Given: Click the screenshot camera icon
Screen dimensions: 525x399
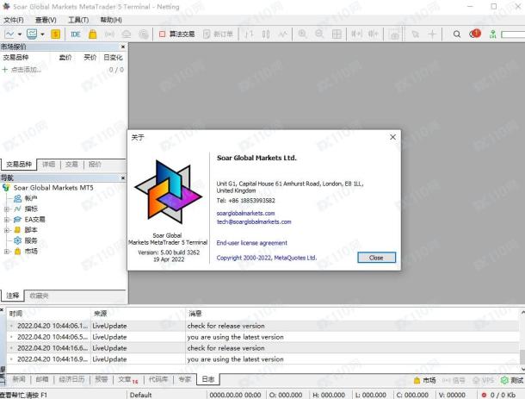Looking at the screenshot, I should click(x=395, y=34).
